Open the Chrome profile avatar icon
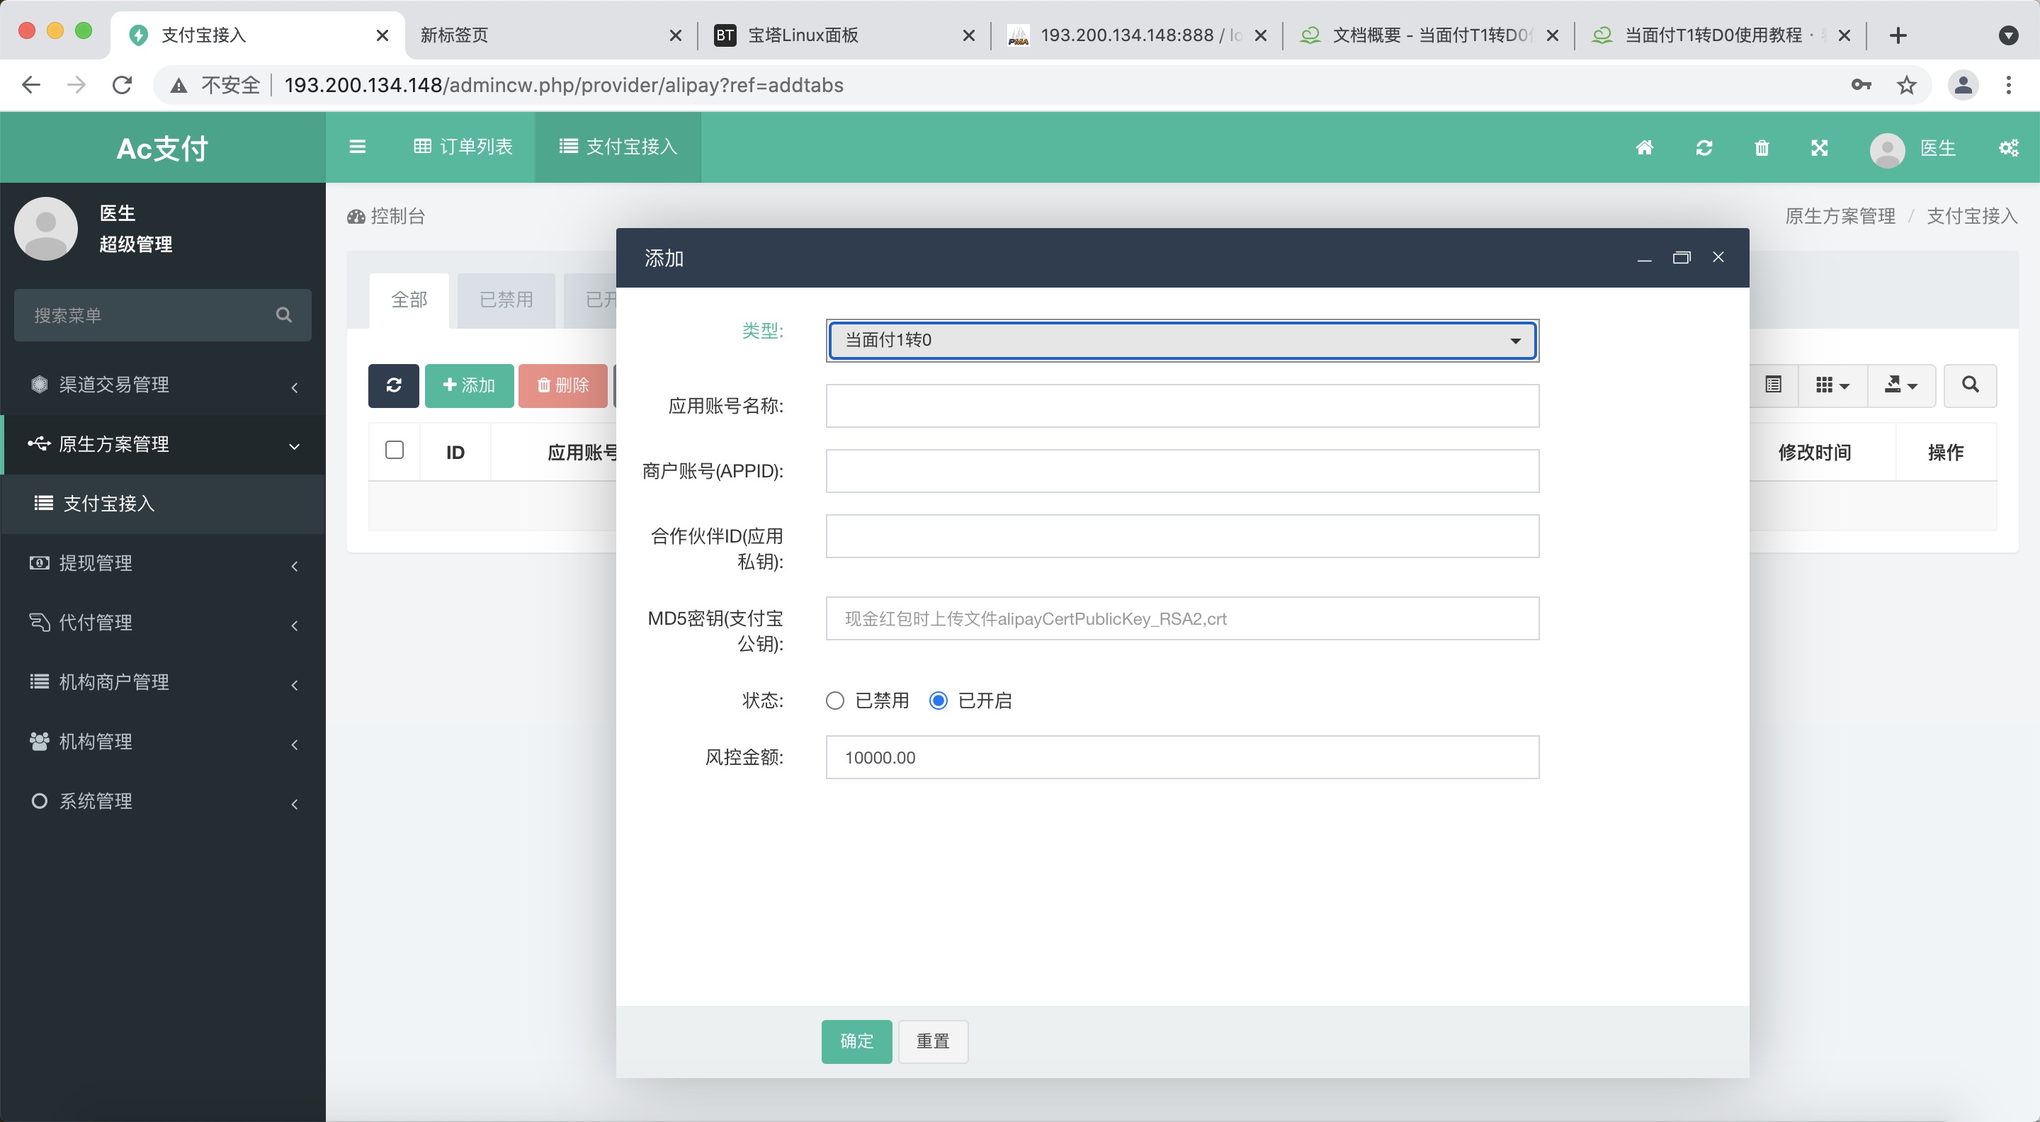The image size is (2040, 1122). tap(1962, 85)
